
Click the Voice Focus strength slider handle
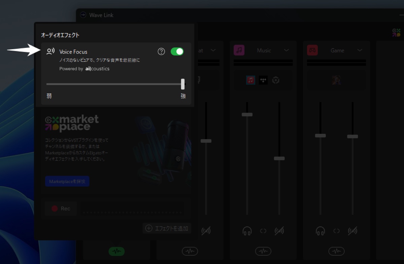[x=183, y=84]
